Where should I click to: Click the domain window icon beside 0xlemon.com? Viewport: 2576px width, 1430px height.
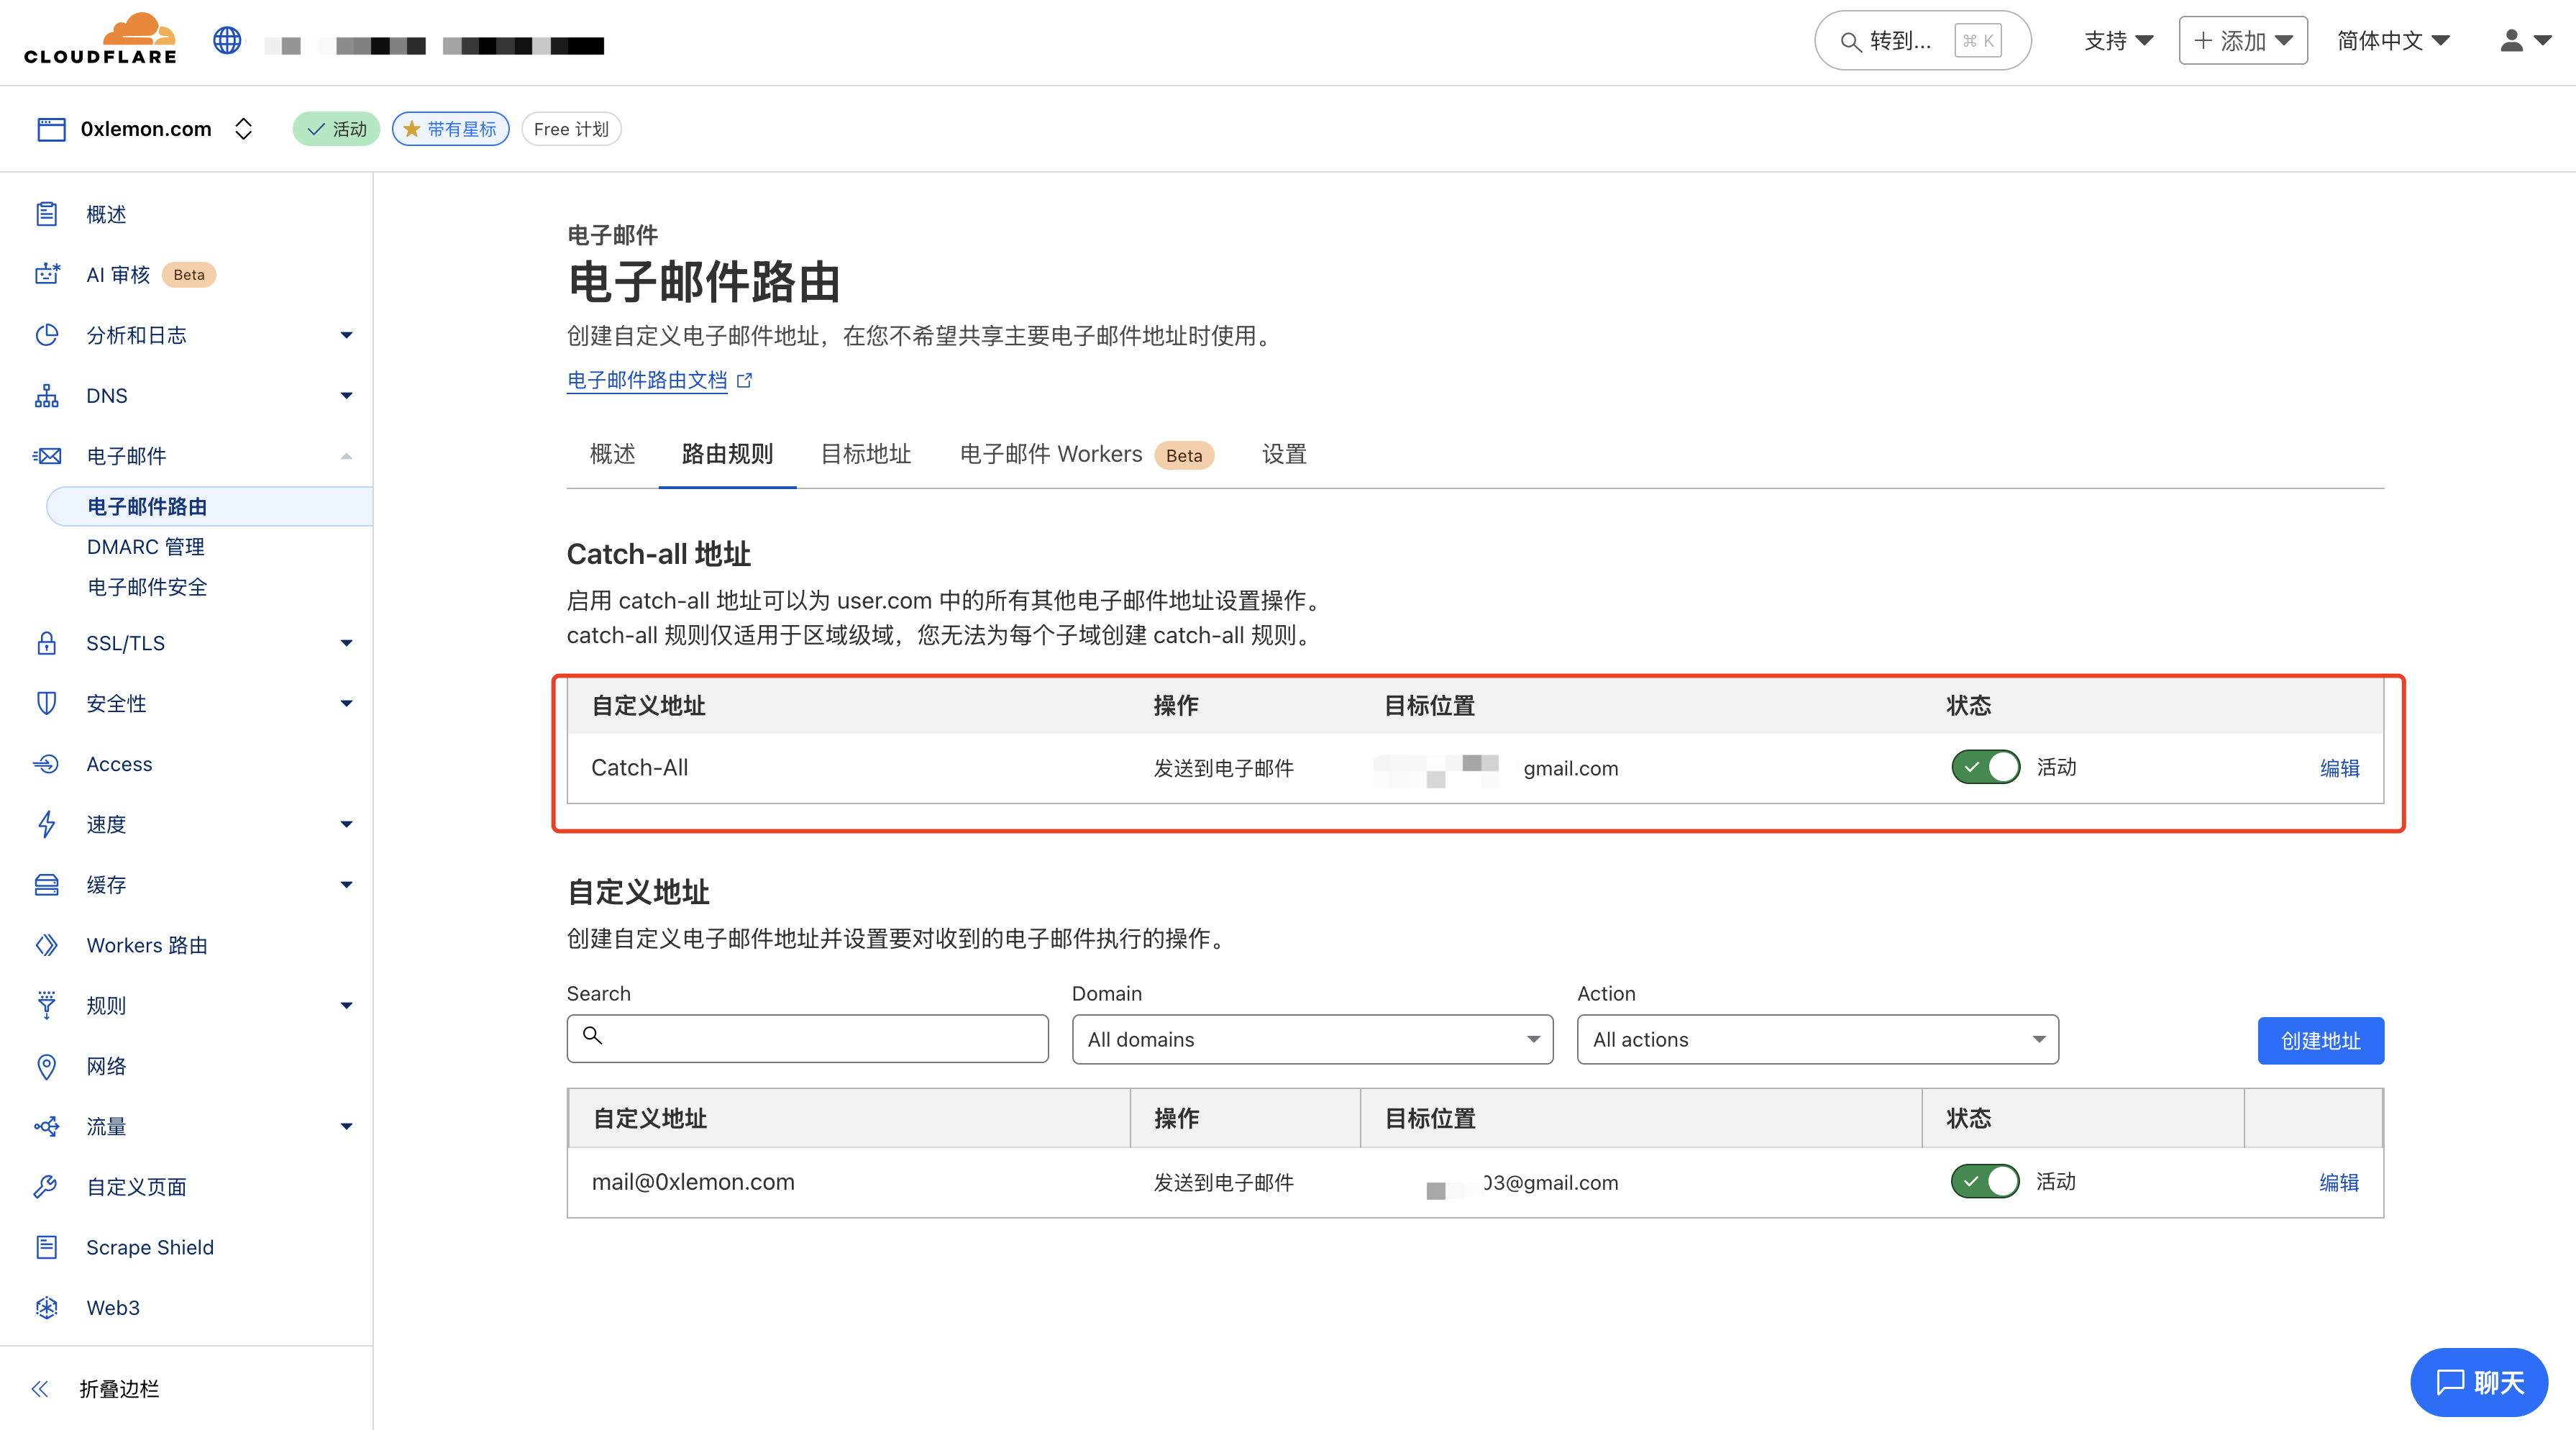[51, 129]
